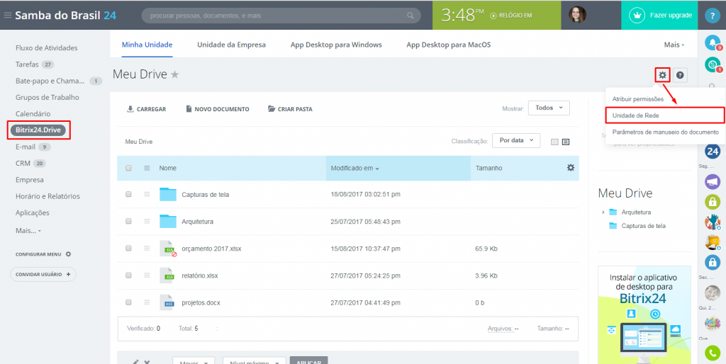This screenshot has height=364, width=726.
Task: Click the Bitrix24 desktop app install banner
Action: pyautogui.click(x=644, y=314)
